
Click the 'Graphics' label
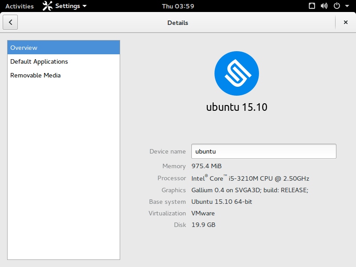pyautogui.click(x=174, y=190)
